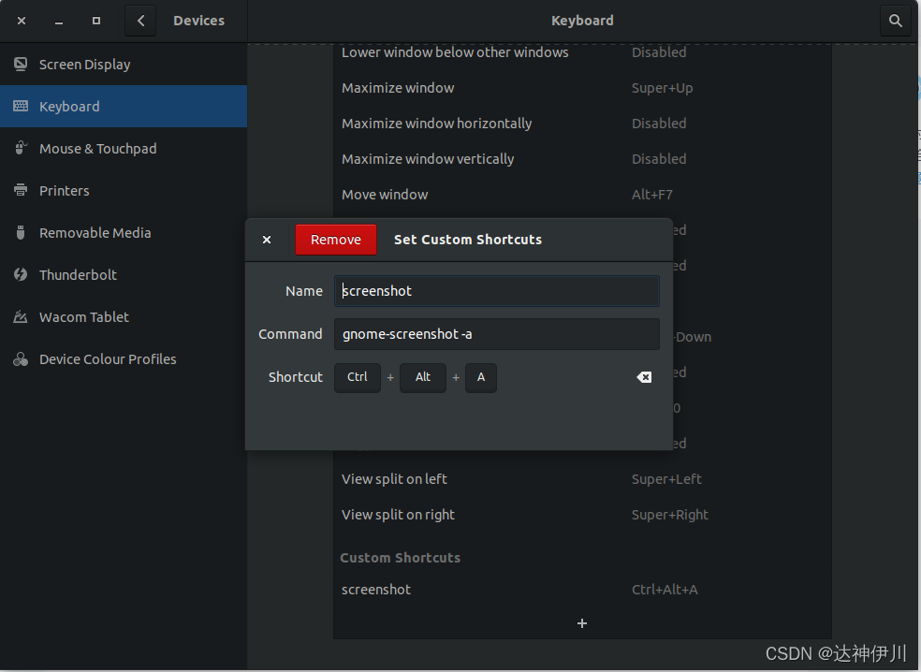Select 'Maximize window vertically' shortcut row
The width and height of the screenshot is (921, 672).
point(582,158)
